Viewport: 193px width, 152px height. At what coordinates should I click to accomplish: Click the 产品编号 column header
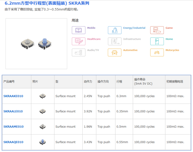coord(9,82)
